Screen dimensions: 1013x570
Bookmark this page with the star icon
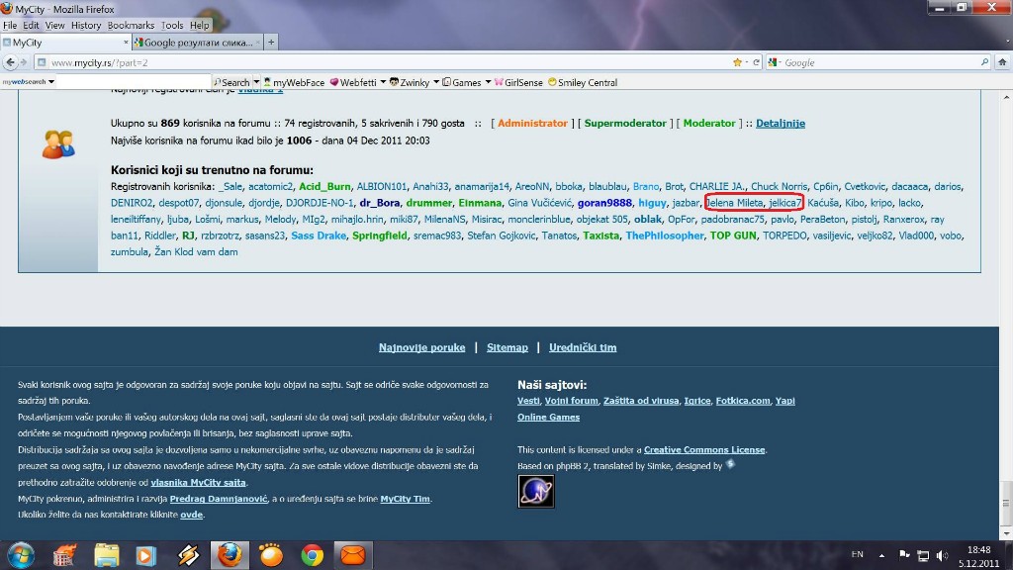(x=737, y=62)
